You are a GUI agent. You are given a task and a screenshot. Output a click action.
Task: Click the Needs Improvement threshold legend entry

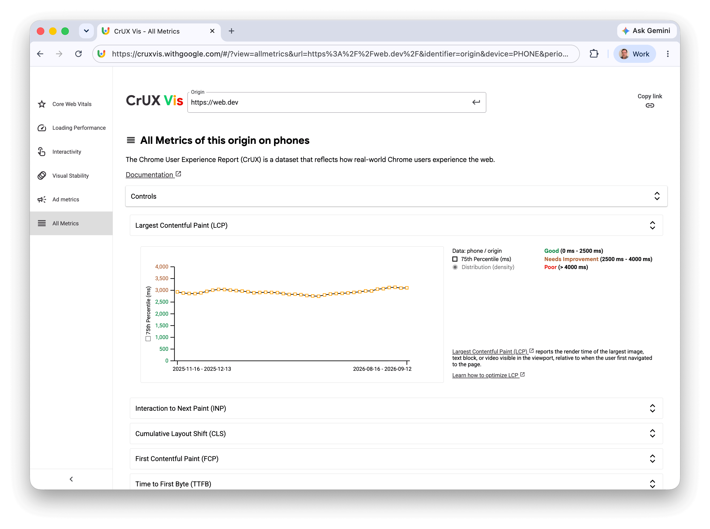click(x=598, y=259)
